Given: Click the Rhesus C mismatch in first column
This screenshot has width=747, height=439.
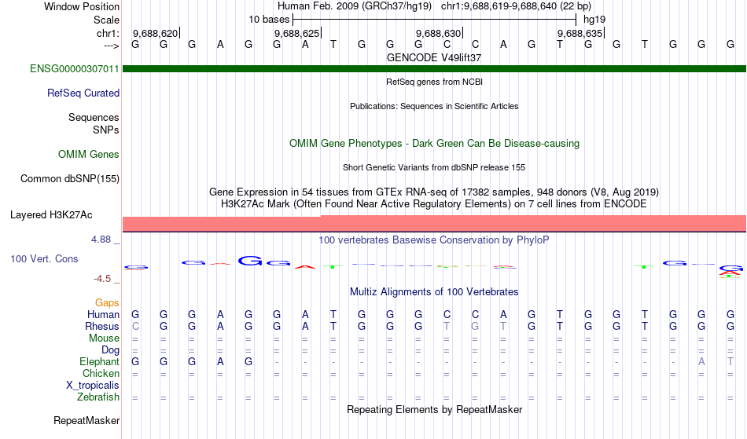Looking at the screenshot, I should (x=135, y=327).
